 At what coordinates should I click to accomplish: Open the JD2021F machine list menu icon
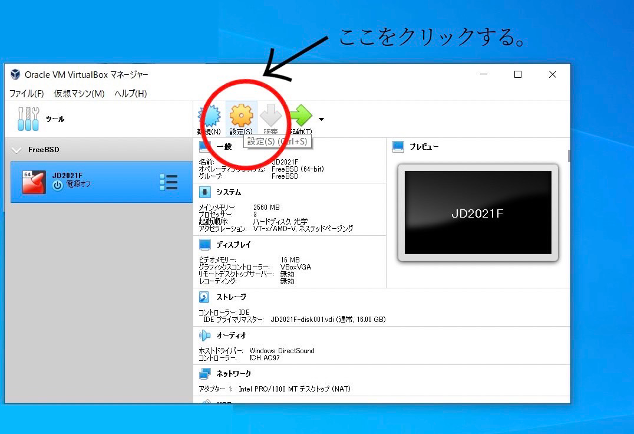tap(169, 182)
